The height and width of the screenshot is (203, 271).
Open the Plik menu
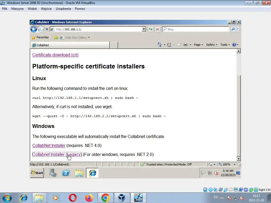(x=5, y=9)
